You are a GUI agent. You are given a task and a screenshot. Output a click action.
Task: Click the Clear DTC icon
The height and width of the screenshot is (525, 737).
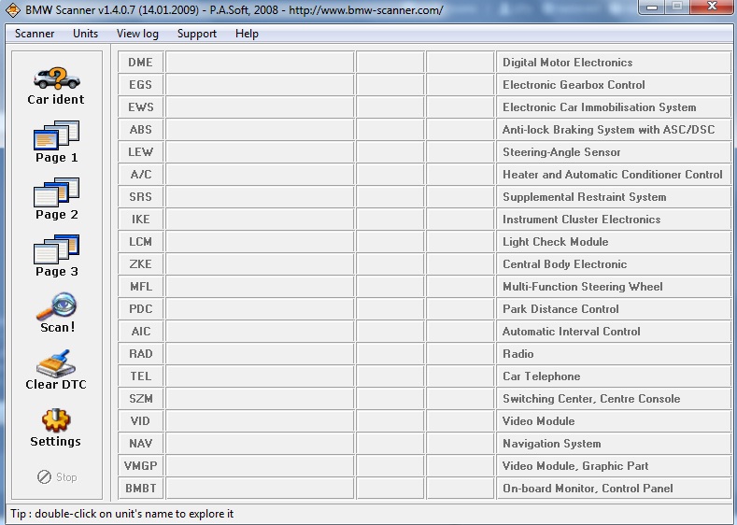[56, 363]
